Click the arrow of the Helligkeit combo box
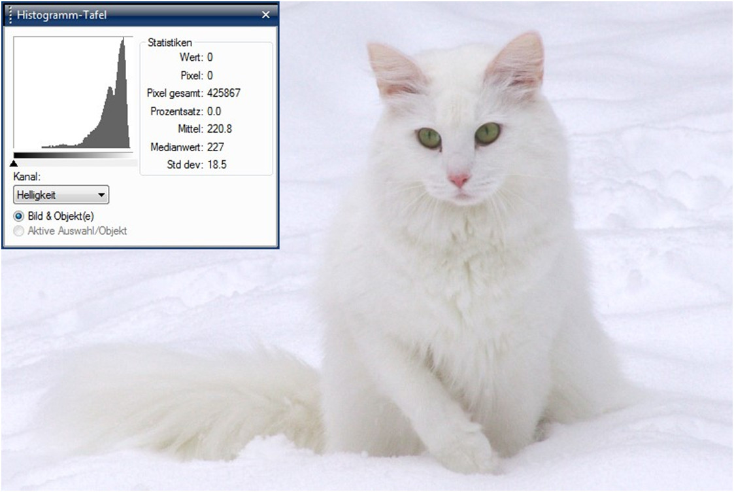The height and width of the screenshot is (492, 734). 101,195
